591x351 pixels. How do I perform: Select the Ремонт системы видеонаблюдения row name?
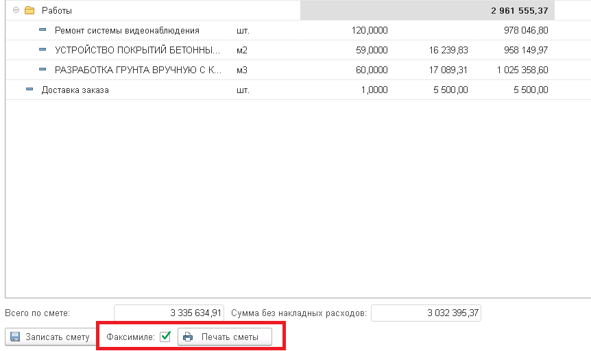127,30
